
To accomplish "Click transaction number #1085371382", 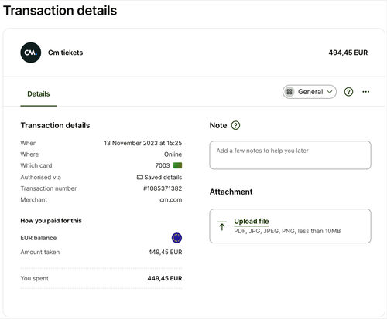I will click(x=163, y=188).
